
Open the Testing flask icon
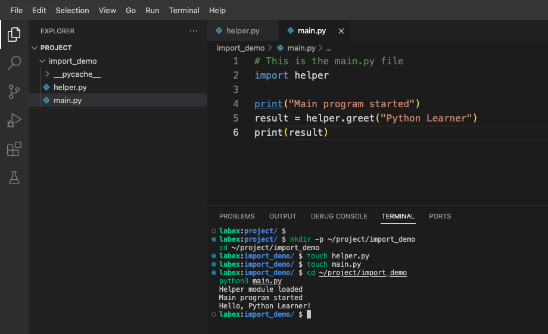tap(14, 177)
